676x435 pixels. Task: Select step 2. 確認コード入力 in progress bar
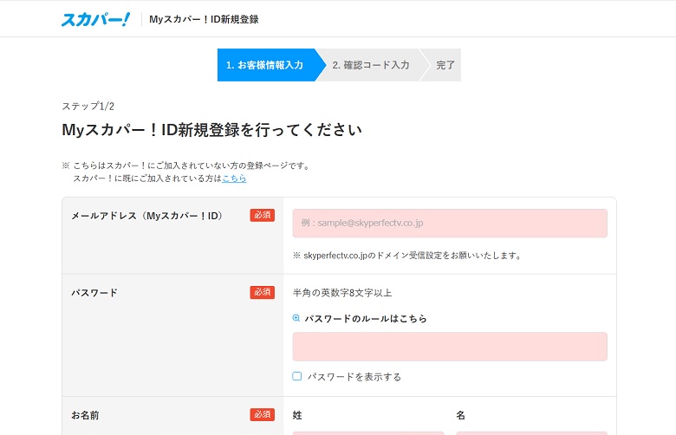[x=371, y=65]
